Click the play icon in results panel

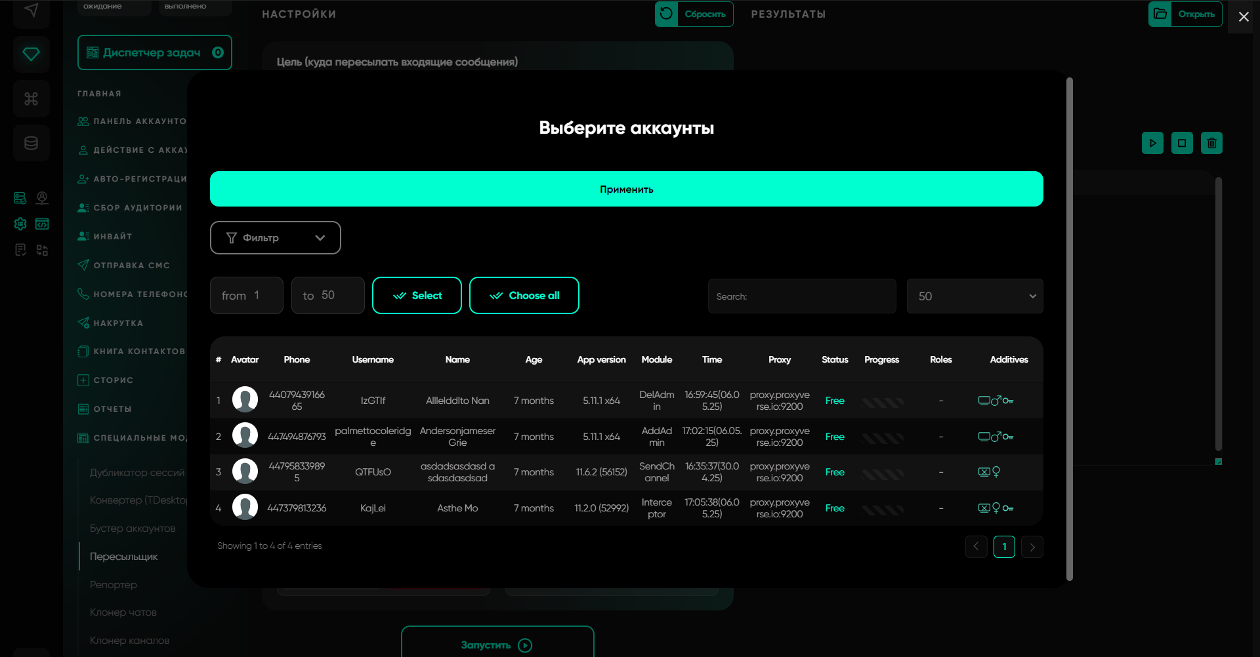coord(1152,143)
